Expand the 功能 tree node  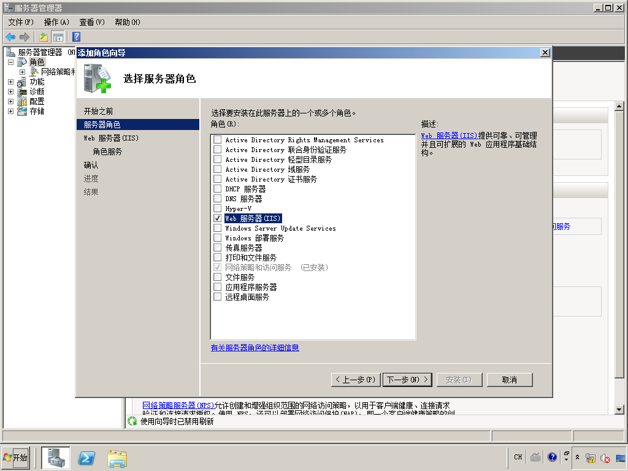[x=11, y=82]
